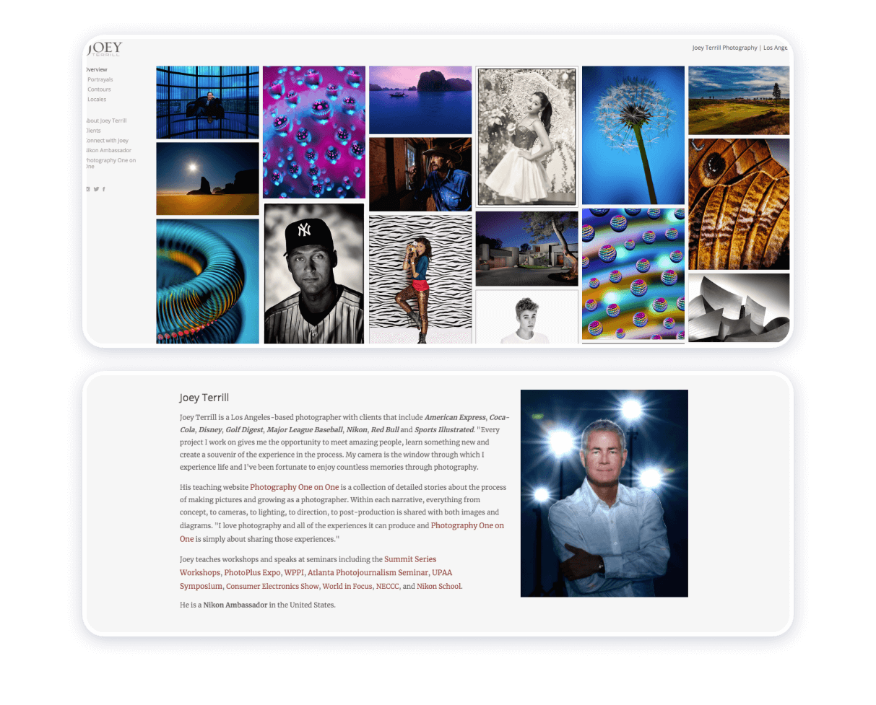
Task: Select Locales from the navigation
Action: pos(96,99)
